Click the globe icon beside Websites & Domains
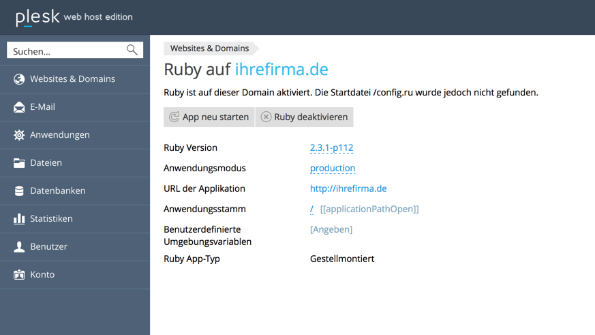The width and height of the screenshot is (595, 335). (x=19, y=79)
